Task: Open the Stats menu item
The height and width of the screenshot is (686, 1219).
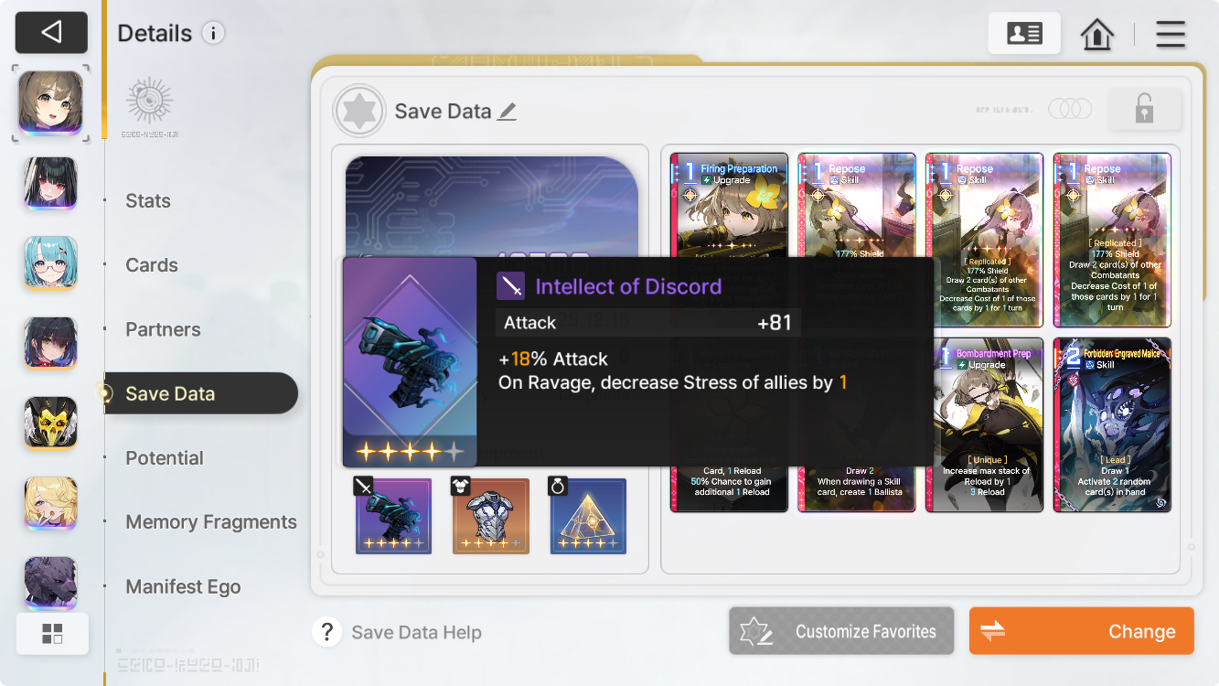Action: click(148, 201)
